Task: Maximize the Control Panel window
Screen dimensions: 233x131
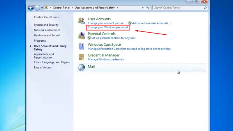Action: [x=197, y=1]
